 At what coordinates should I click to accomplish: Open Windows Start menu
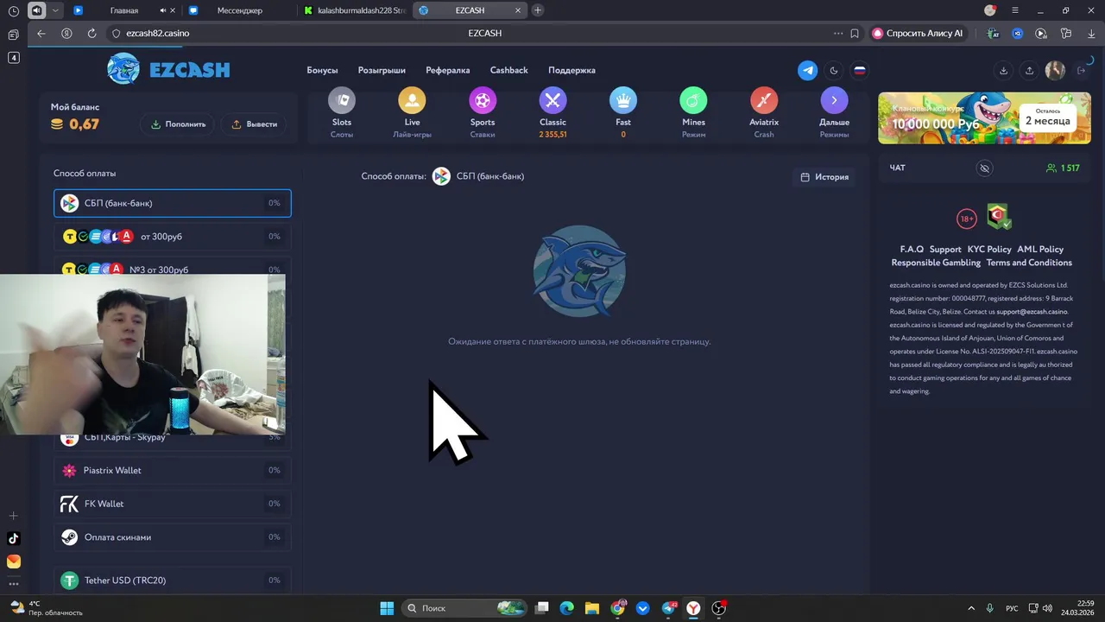[x=387, y=608]
